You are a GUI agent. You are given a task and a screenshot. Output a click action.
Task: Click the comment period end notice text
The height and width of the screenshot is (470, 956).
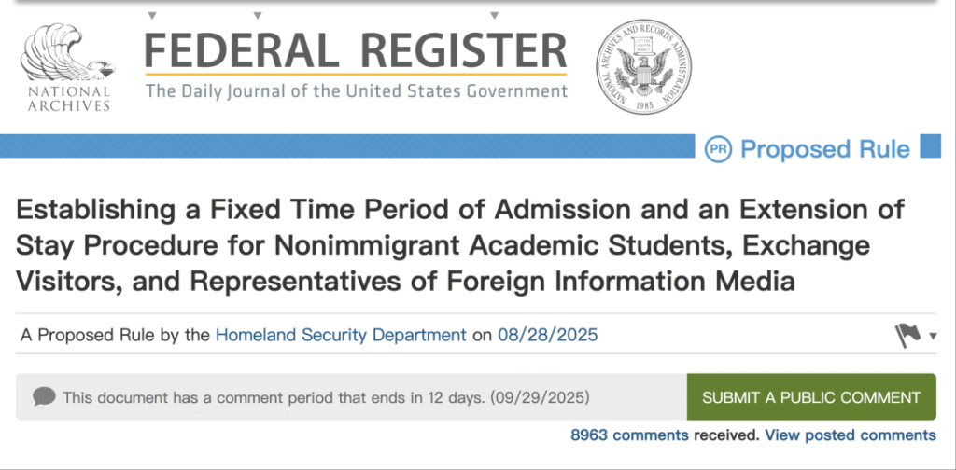click(x=326, y=397)
